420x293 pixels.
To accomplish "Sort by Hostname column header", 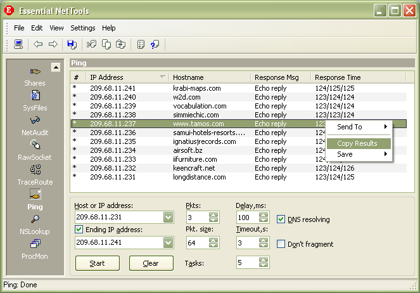I will pos(210,77).
